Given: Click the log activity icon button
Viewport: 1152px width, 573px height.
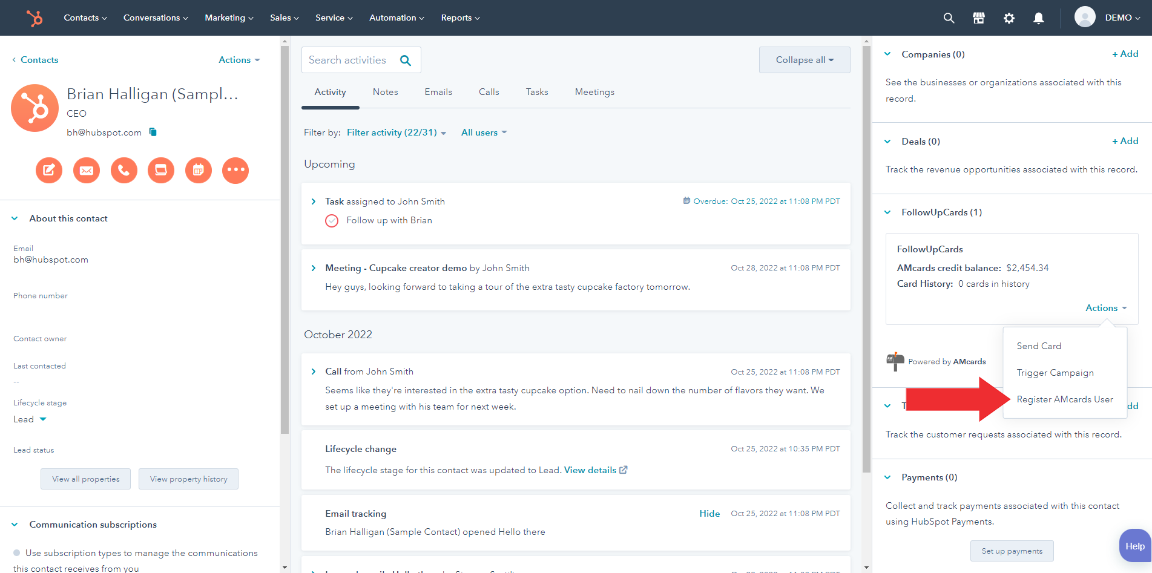Looking at the screenshot, I should pos(161,170).
